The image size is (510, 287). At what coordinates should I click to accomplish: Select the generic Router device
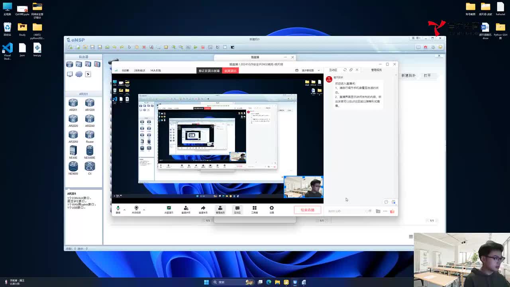[x=90, y=137]
